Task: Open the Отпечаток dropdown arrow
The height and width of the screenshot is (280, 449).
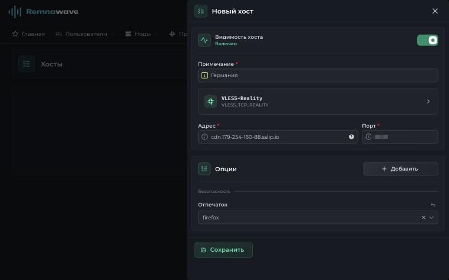Action: [x=431, y=218]
